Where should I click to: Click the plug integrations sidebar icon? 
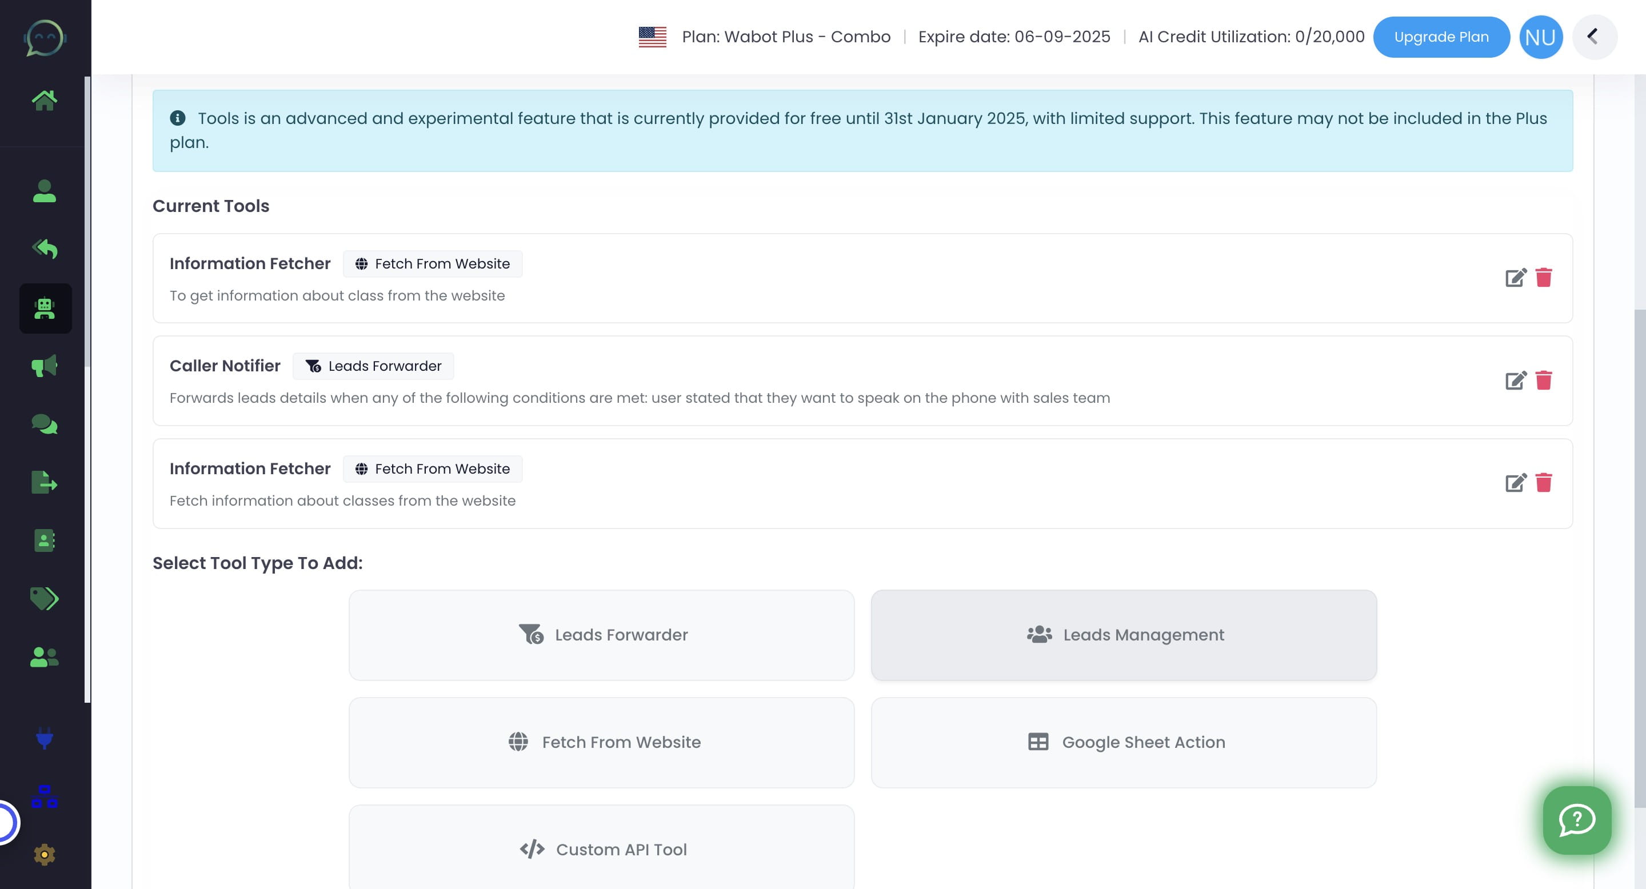click(x=44, y=738)
